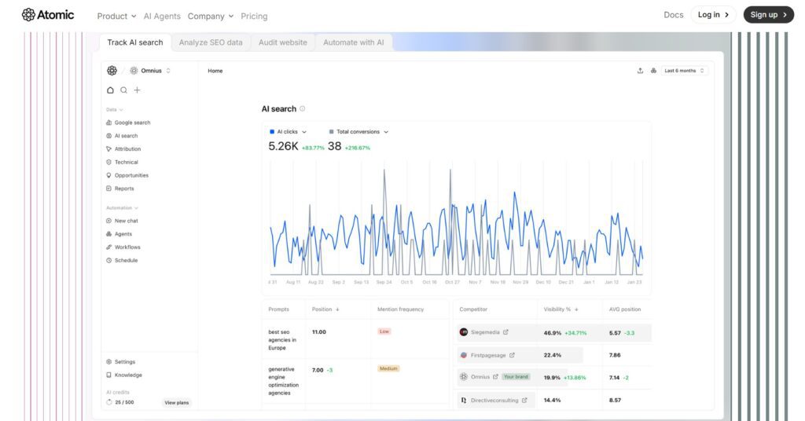Open the Company dropdown menu
This screenshot has width=805, height=421.
pos(211,16)
